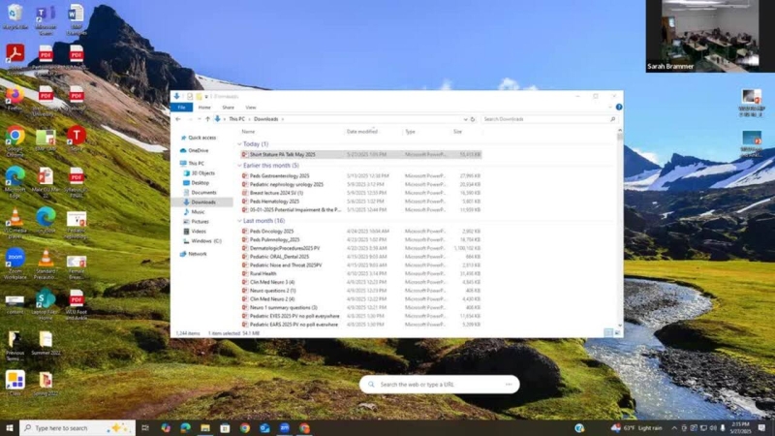Collapse the Today file group
Screen dimensions: 775x436
(240, 143)
